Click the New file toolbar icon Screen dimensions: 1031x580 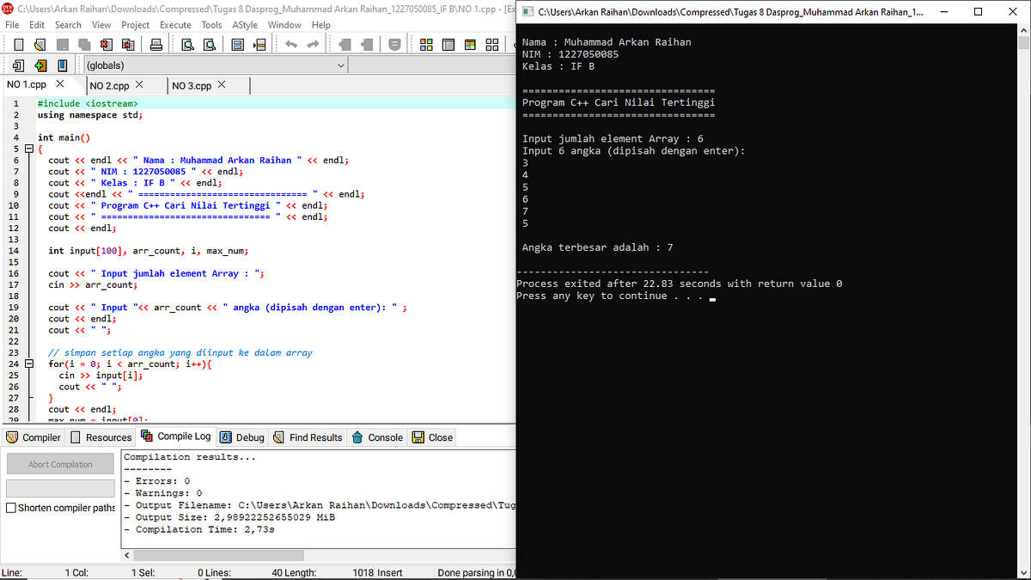click(x=19, y=44)
